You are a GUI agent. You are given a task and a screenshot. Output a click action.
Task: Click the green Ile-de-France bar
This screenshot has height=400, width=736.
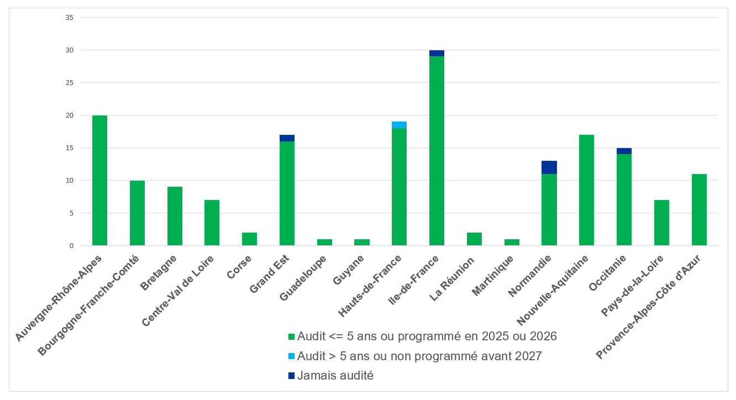437,150
